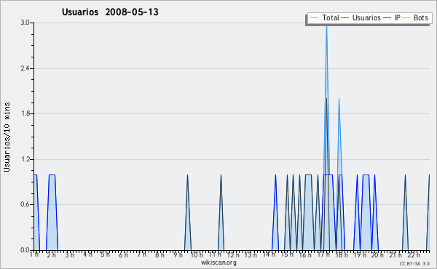Click the '12 h' x-axis label

[233, 254]
